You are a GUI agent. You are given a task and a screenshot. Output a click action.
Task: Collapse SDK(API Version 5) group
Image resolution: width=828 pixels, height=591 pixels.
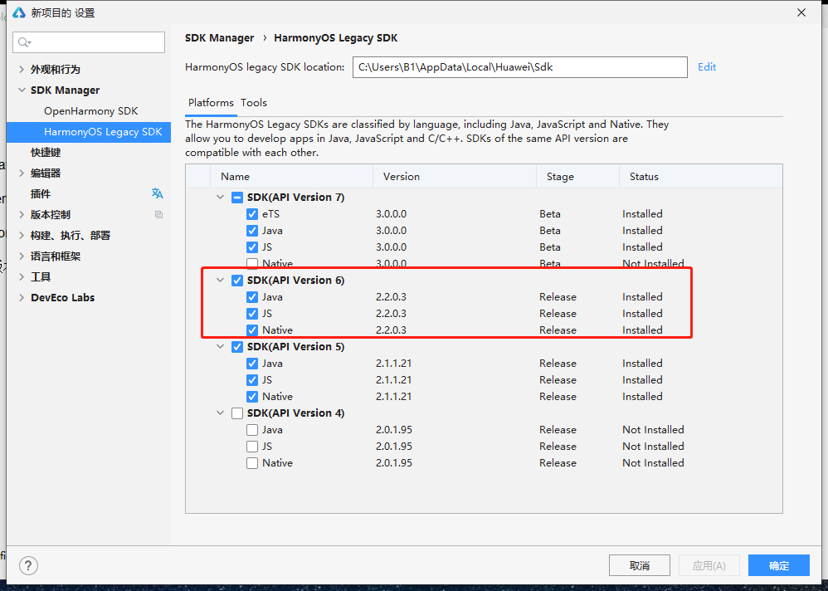220,346
